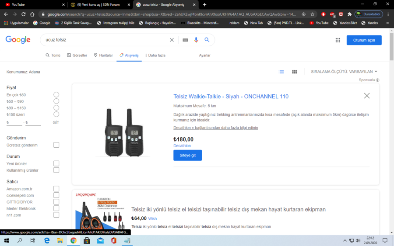The height and width of the screenshot is (246, 394).
Task: Open the Mail app from the taskbar
Action: pyautogui.click(x=100, y=241)
